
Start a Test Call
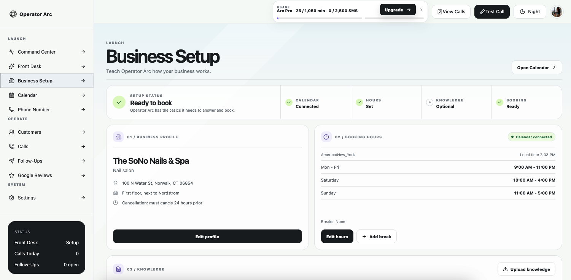[x=492, y=11]
